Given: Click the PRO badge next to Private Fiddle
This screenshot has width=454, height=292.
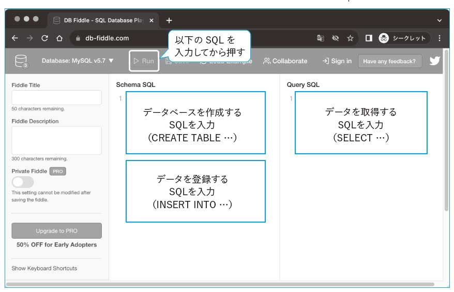Looking at the screenshot, I should point(57,171).
